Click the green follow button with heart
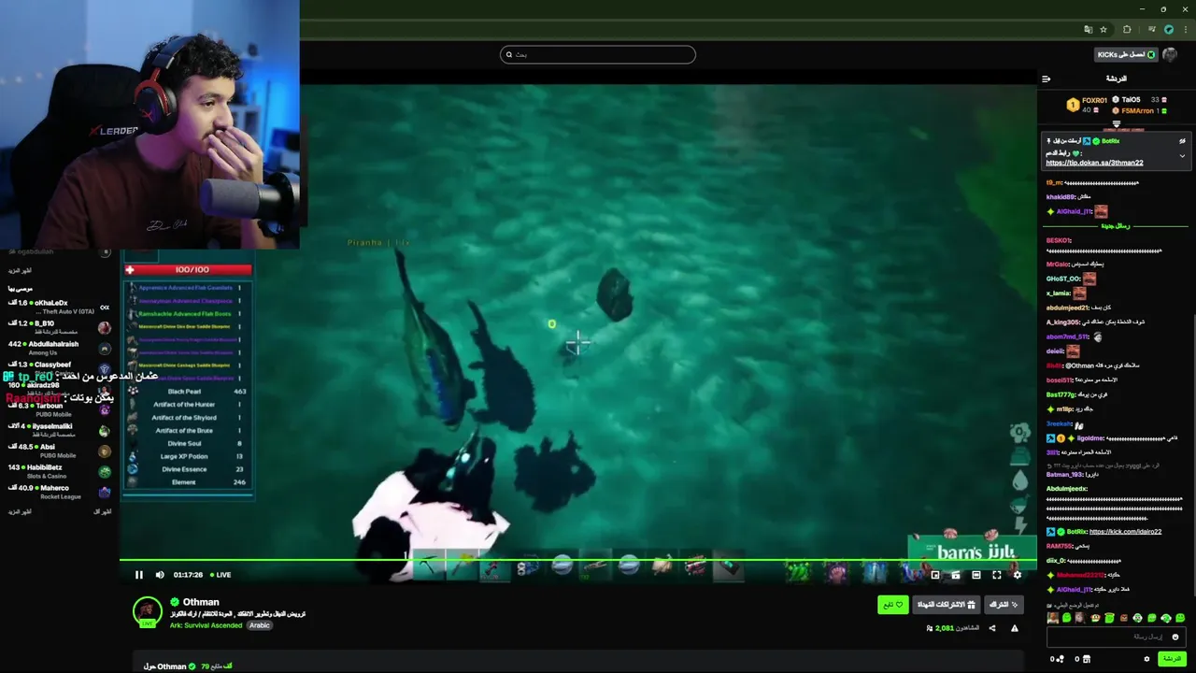Viewport: 1196px width, 673px height. pos(893,605)
